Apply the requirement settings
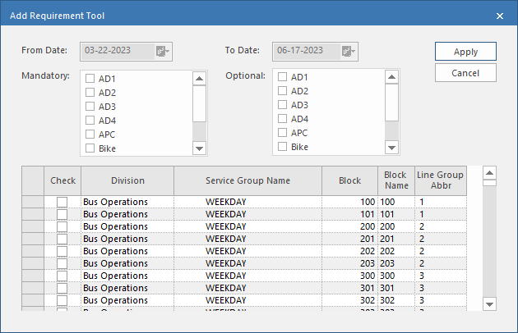Image resolution: width=518 pixels, height=333 pixels. pos(465,52)
